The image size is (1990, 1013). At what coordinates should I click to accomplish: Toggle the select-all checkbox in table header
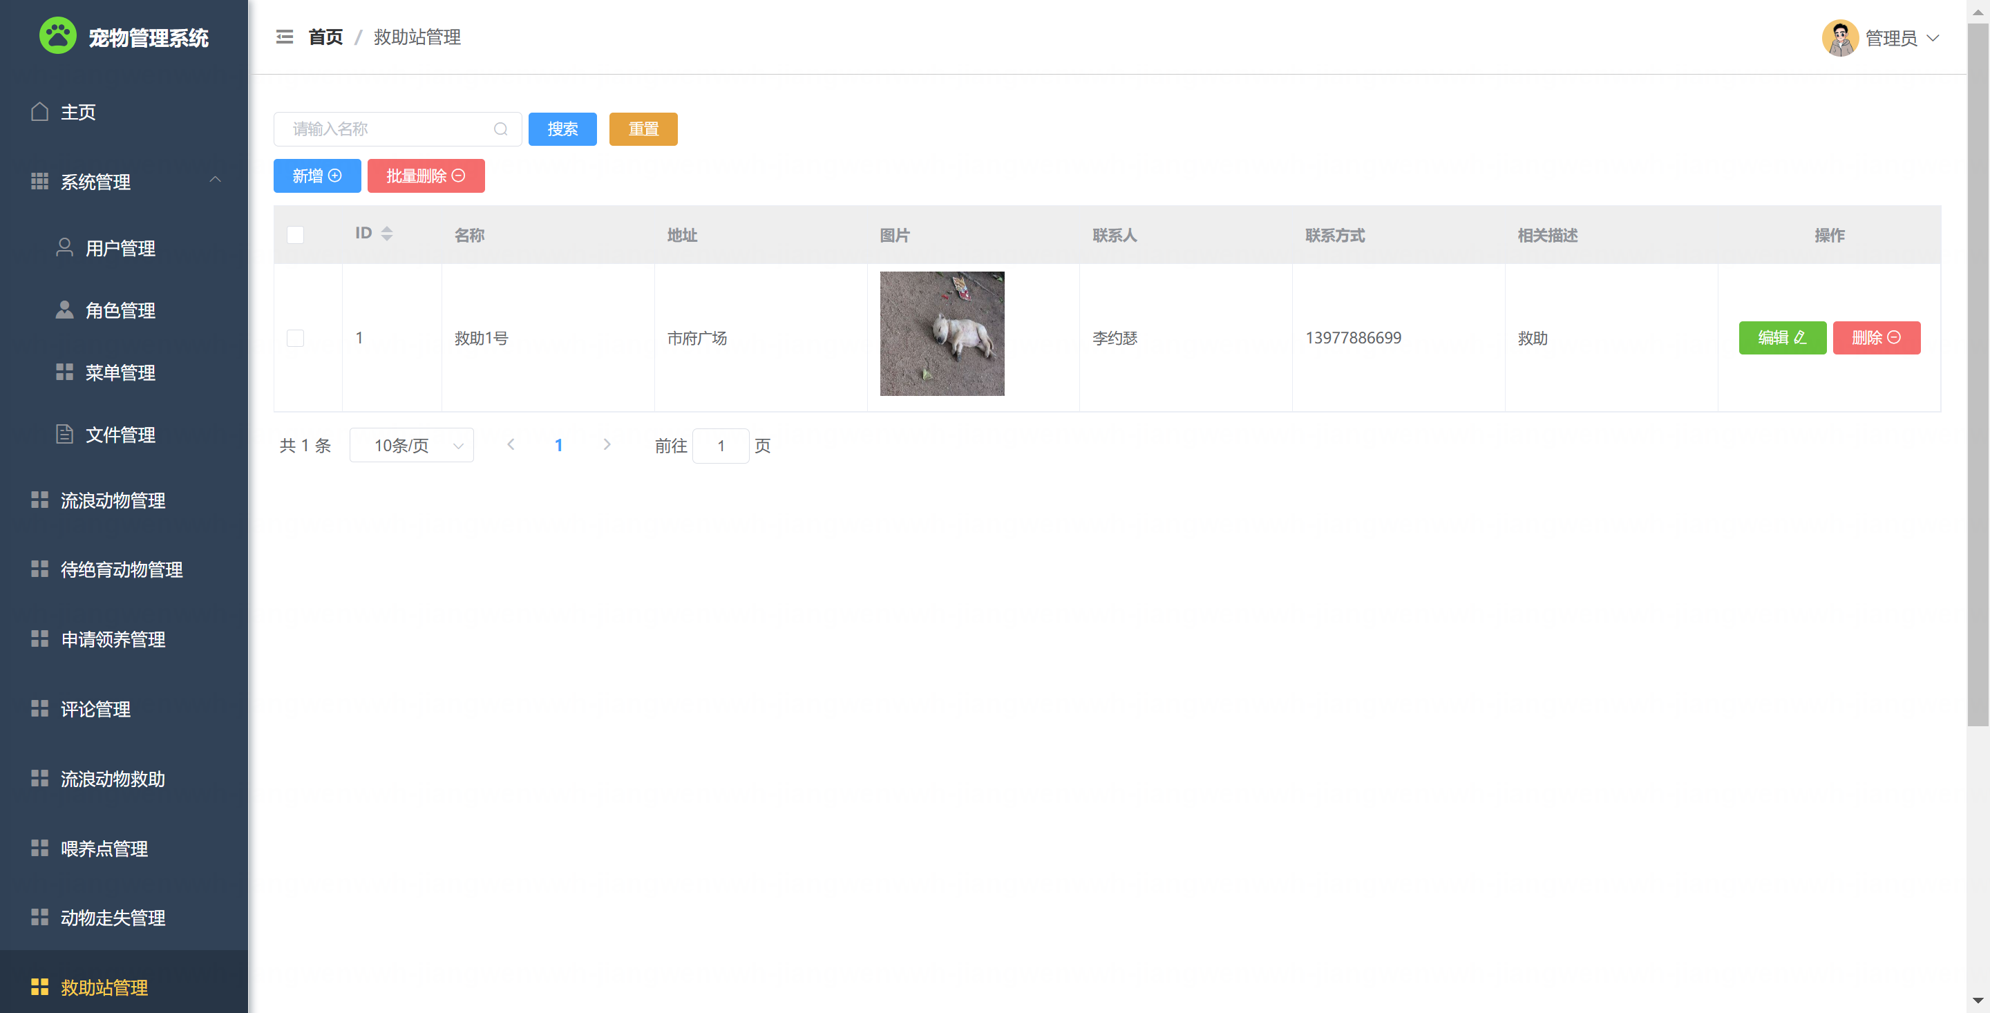[x=295, y=235]
